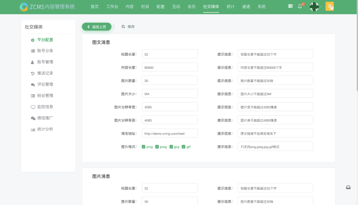Go to 账号管理 in sidebar
This screenshot has height=205, width=358.
click(45, 62)
